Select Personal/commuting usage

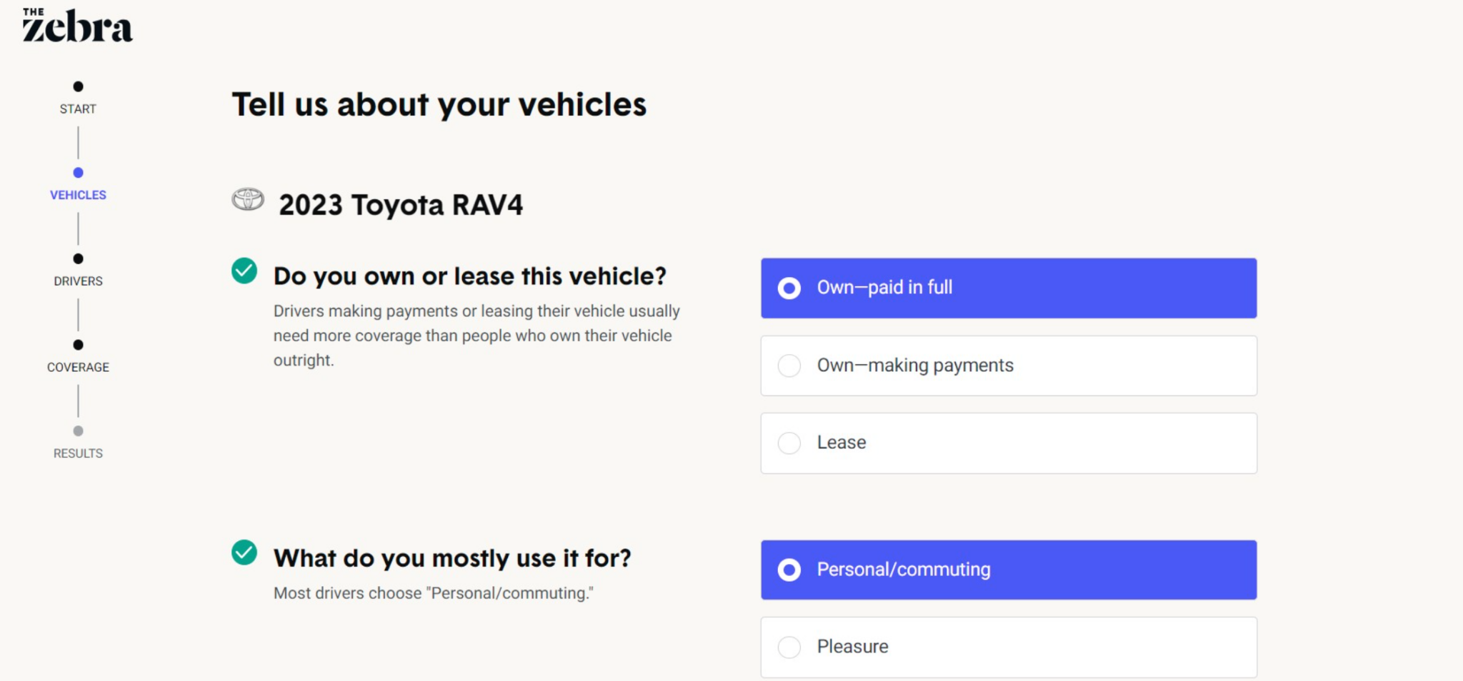[1009, 570]
